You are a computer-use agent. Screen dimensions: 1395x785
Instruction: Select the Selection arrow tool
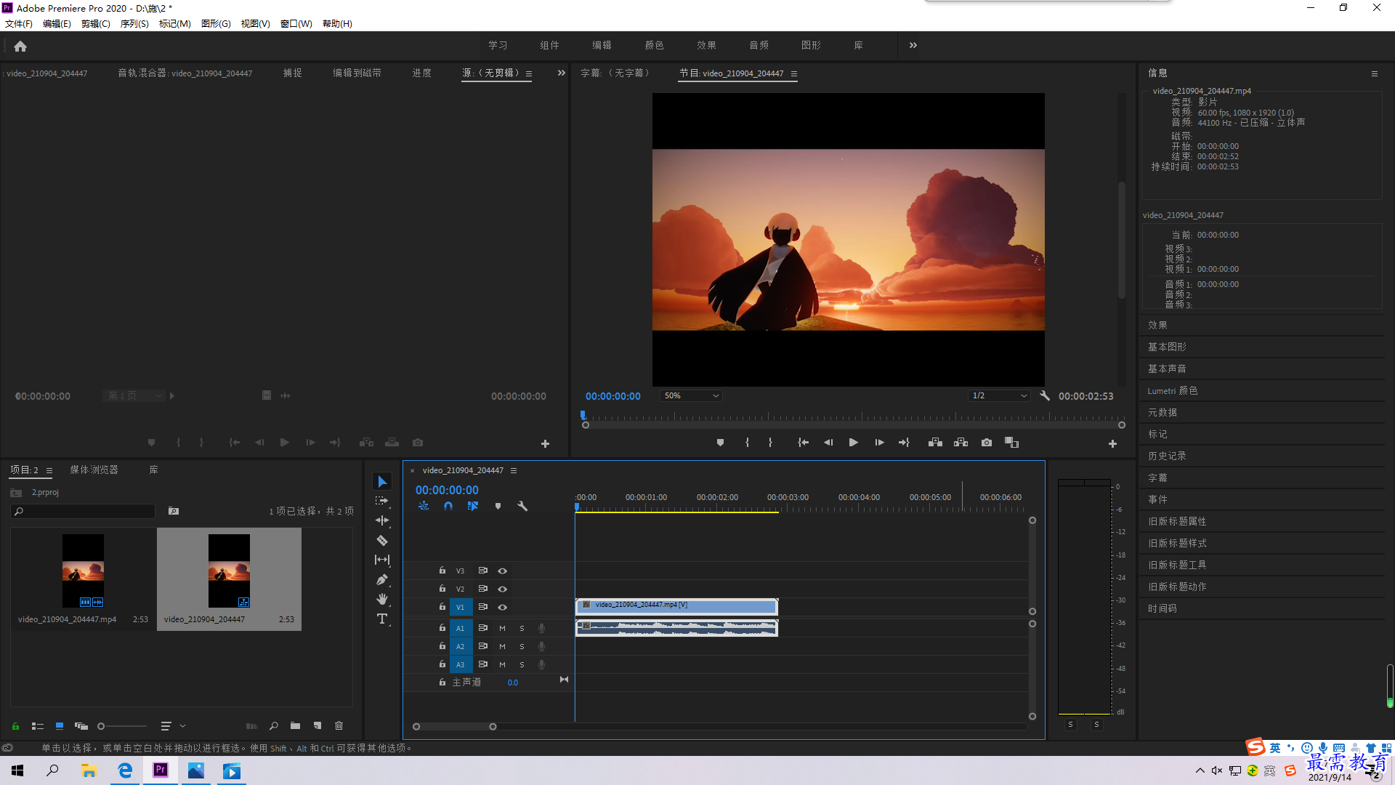(382, 482)
